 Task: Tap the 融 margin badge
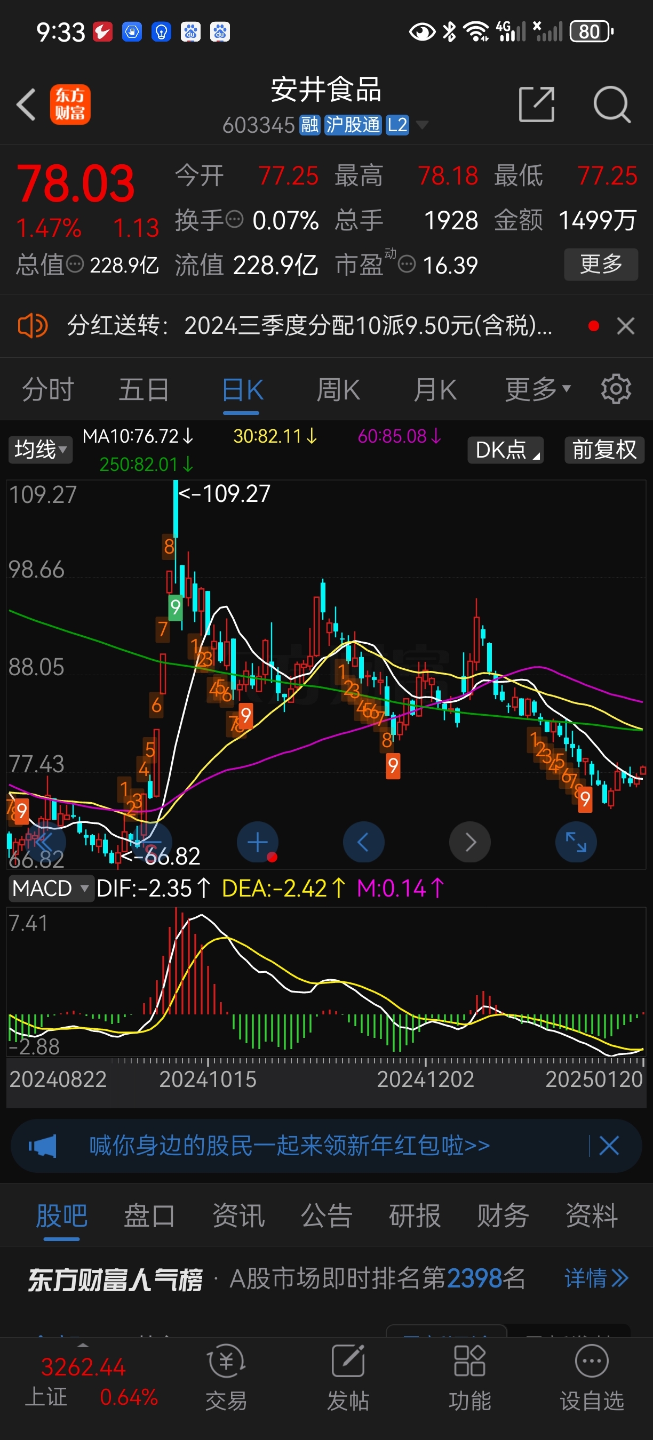point(310,125)
